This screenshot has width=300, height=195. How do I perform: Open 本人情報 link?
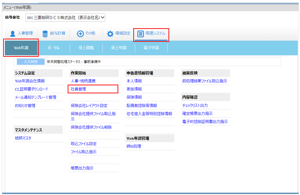(134, 81)
